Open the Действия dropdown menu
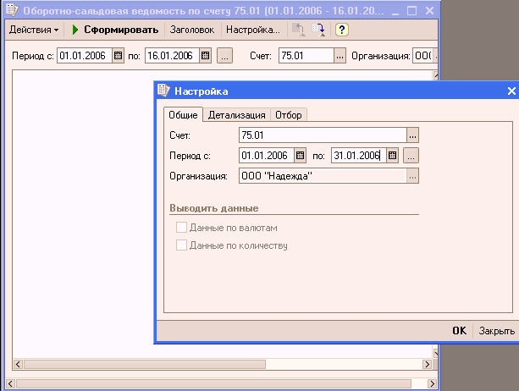519x391 pixels. [x=34, y=30]
